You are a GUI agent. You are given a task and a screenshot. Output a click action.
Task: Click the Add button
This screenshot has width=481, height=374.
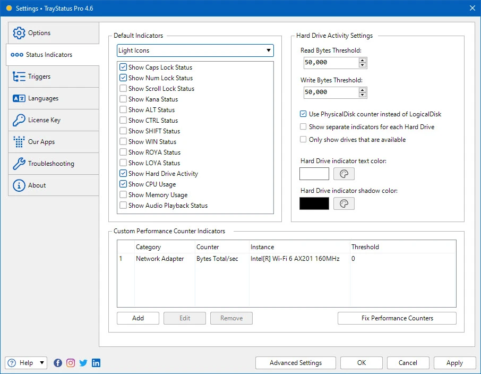click(138, 318)
